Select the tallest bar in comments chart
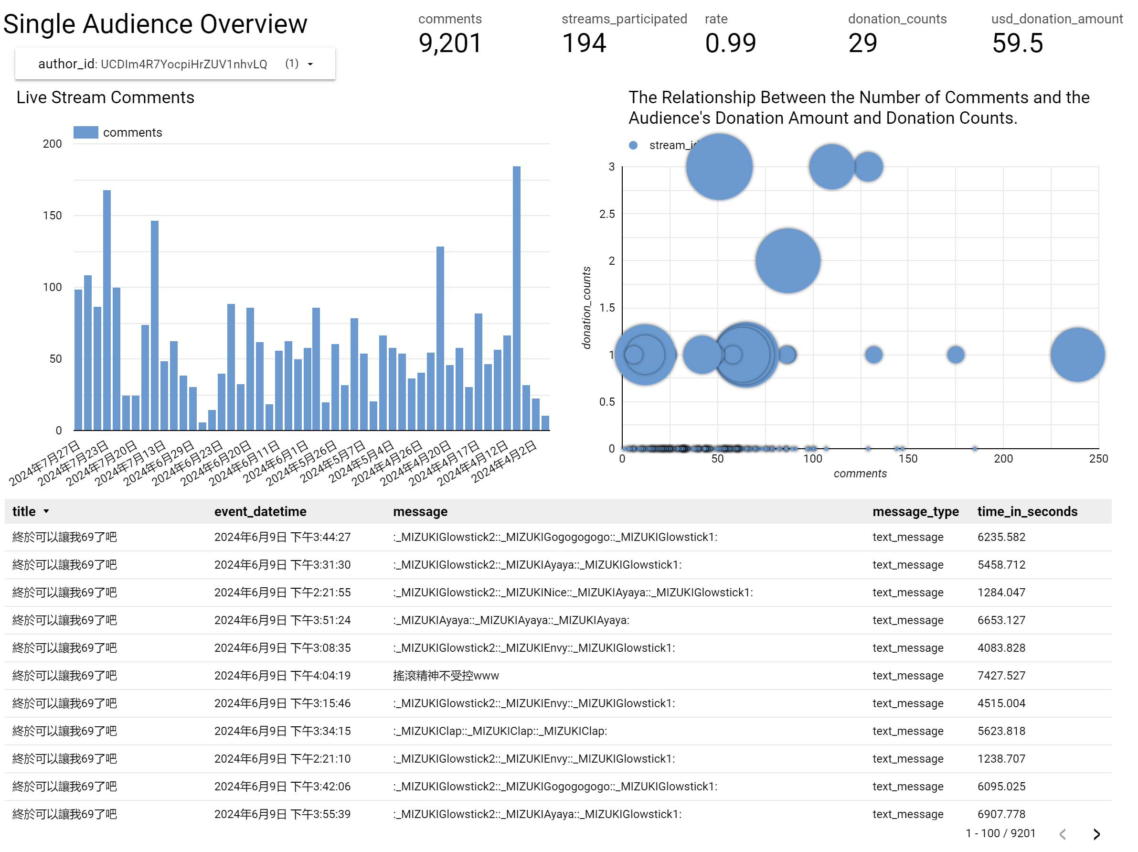Viewport: 1138px width, 852px height. click(516, 298)
